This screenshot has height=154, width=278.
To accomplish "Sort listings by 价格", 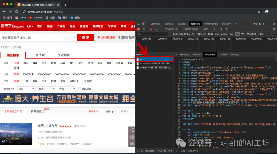I will pos(109,112).
